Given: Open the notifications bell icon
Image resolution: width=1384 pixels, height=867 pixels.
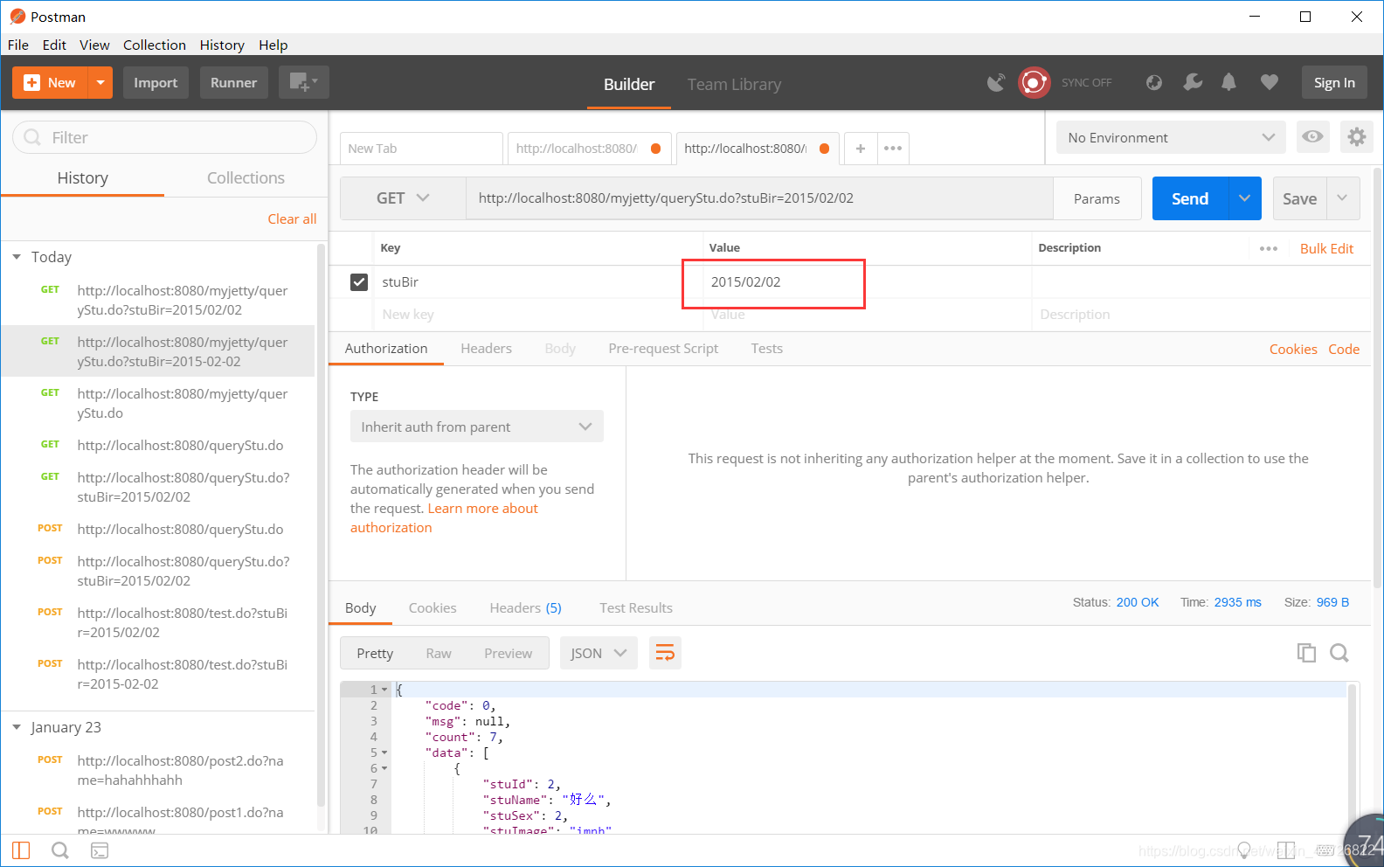Looking at the screenshot, I should coord(1228,82).
